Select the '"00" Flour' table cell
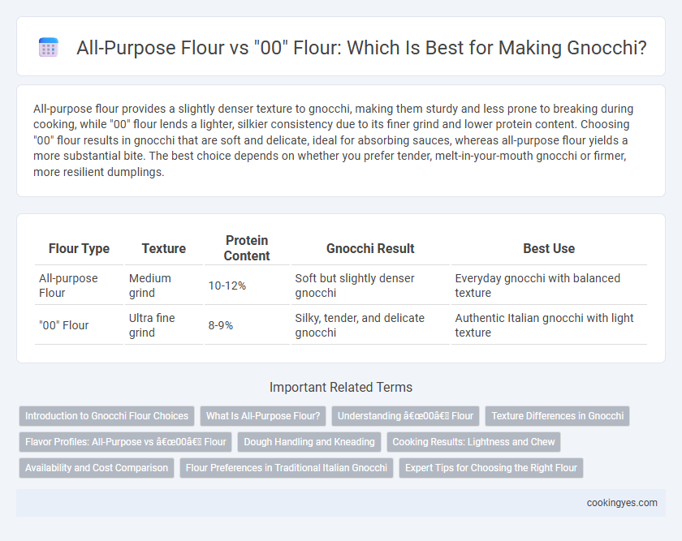Image resolution: width=682 pixels, height=541 pixels. click(x=80, y=325)
